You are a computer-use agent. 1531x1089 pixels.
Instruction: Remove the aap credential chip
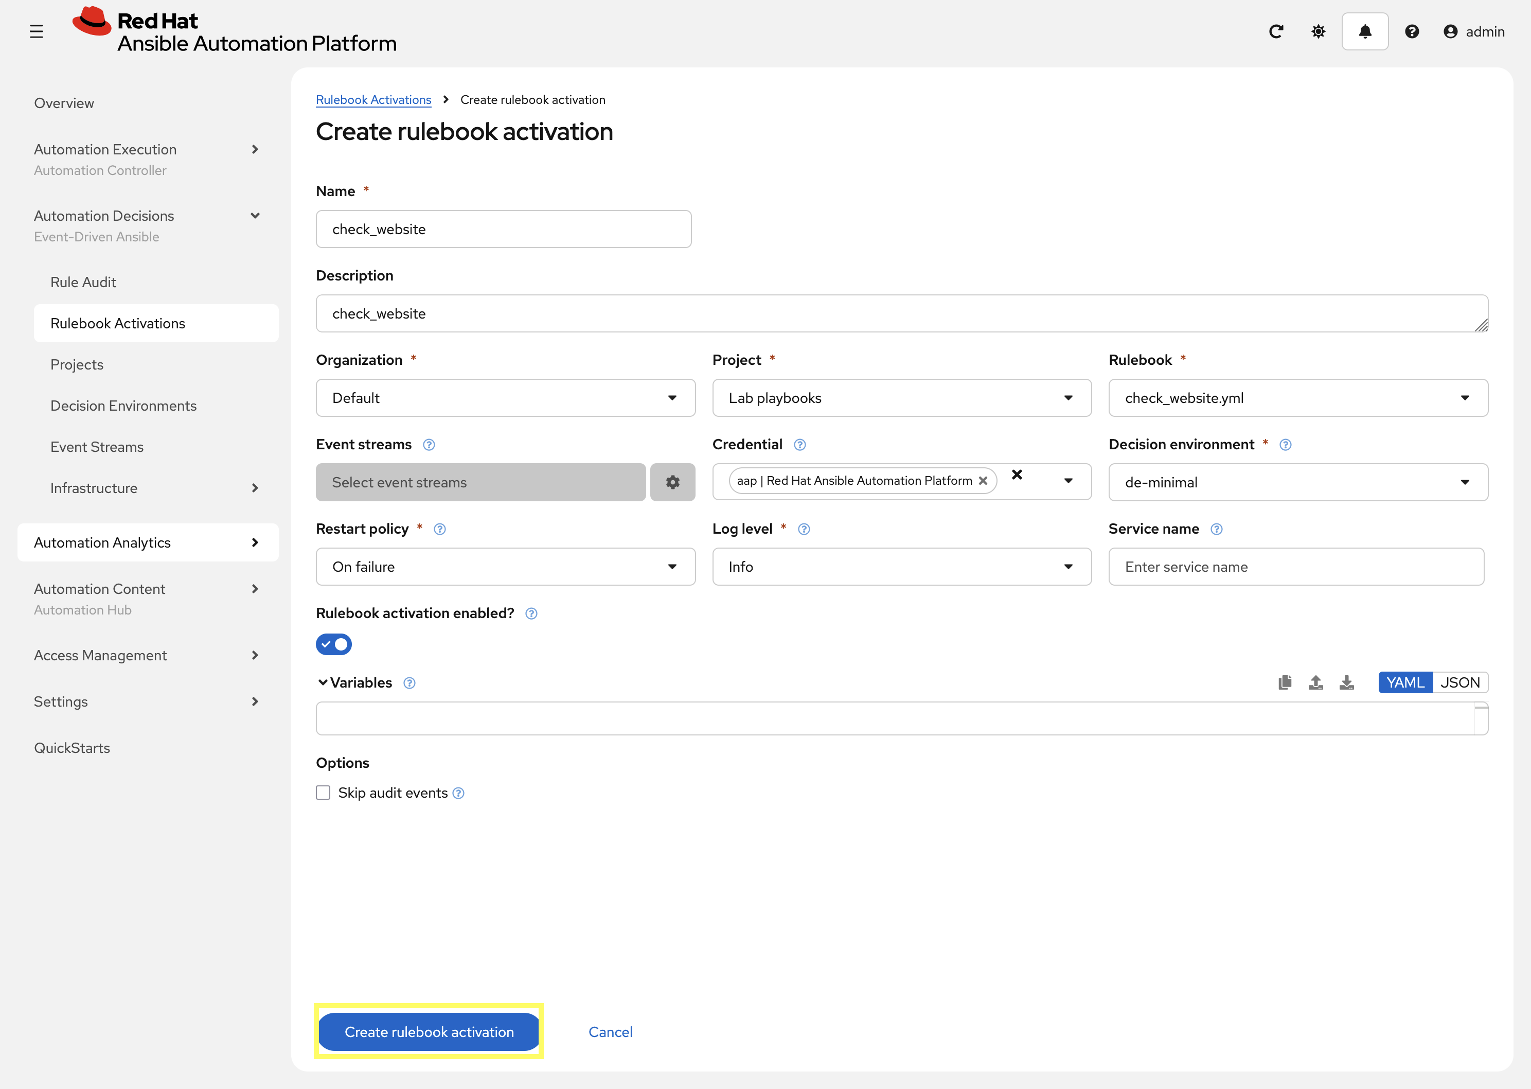click(x=983, y=480)
